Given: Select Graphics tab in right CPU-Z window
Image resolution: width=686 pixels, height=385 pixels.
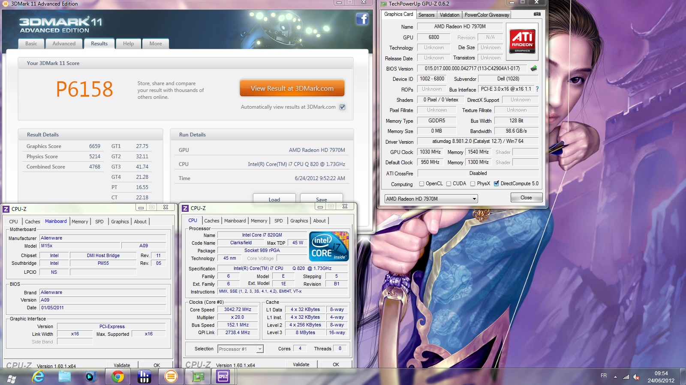Looking at the screenshot, I should [x=299, y=221].
